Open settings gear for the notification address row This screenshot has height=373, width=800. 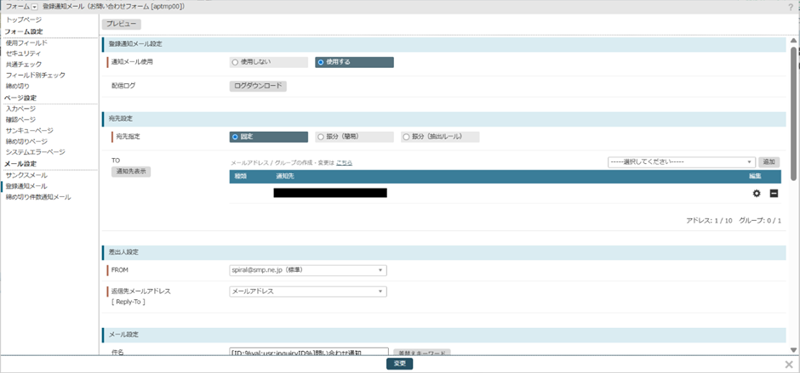(757, 193)
